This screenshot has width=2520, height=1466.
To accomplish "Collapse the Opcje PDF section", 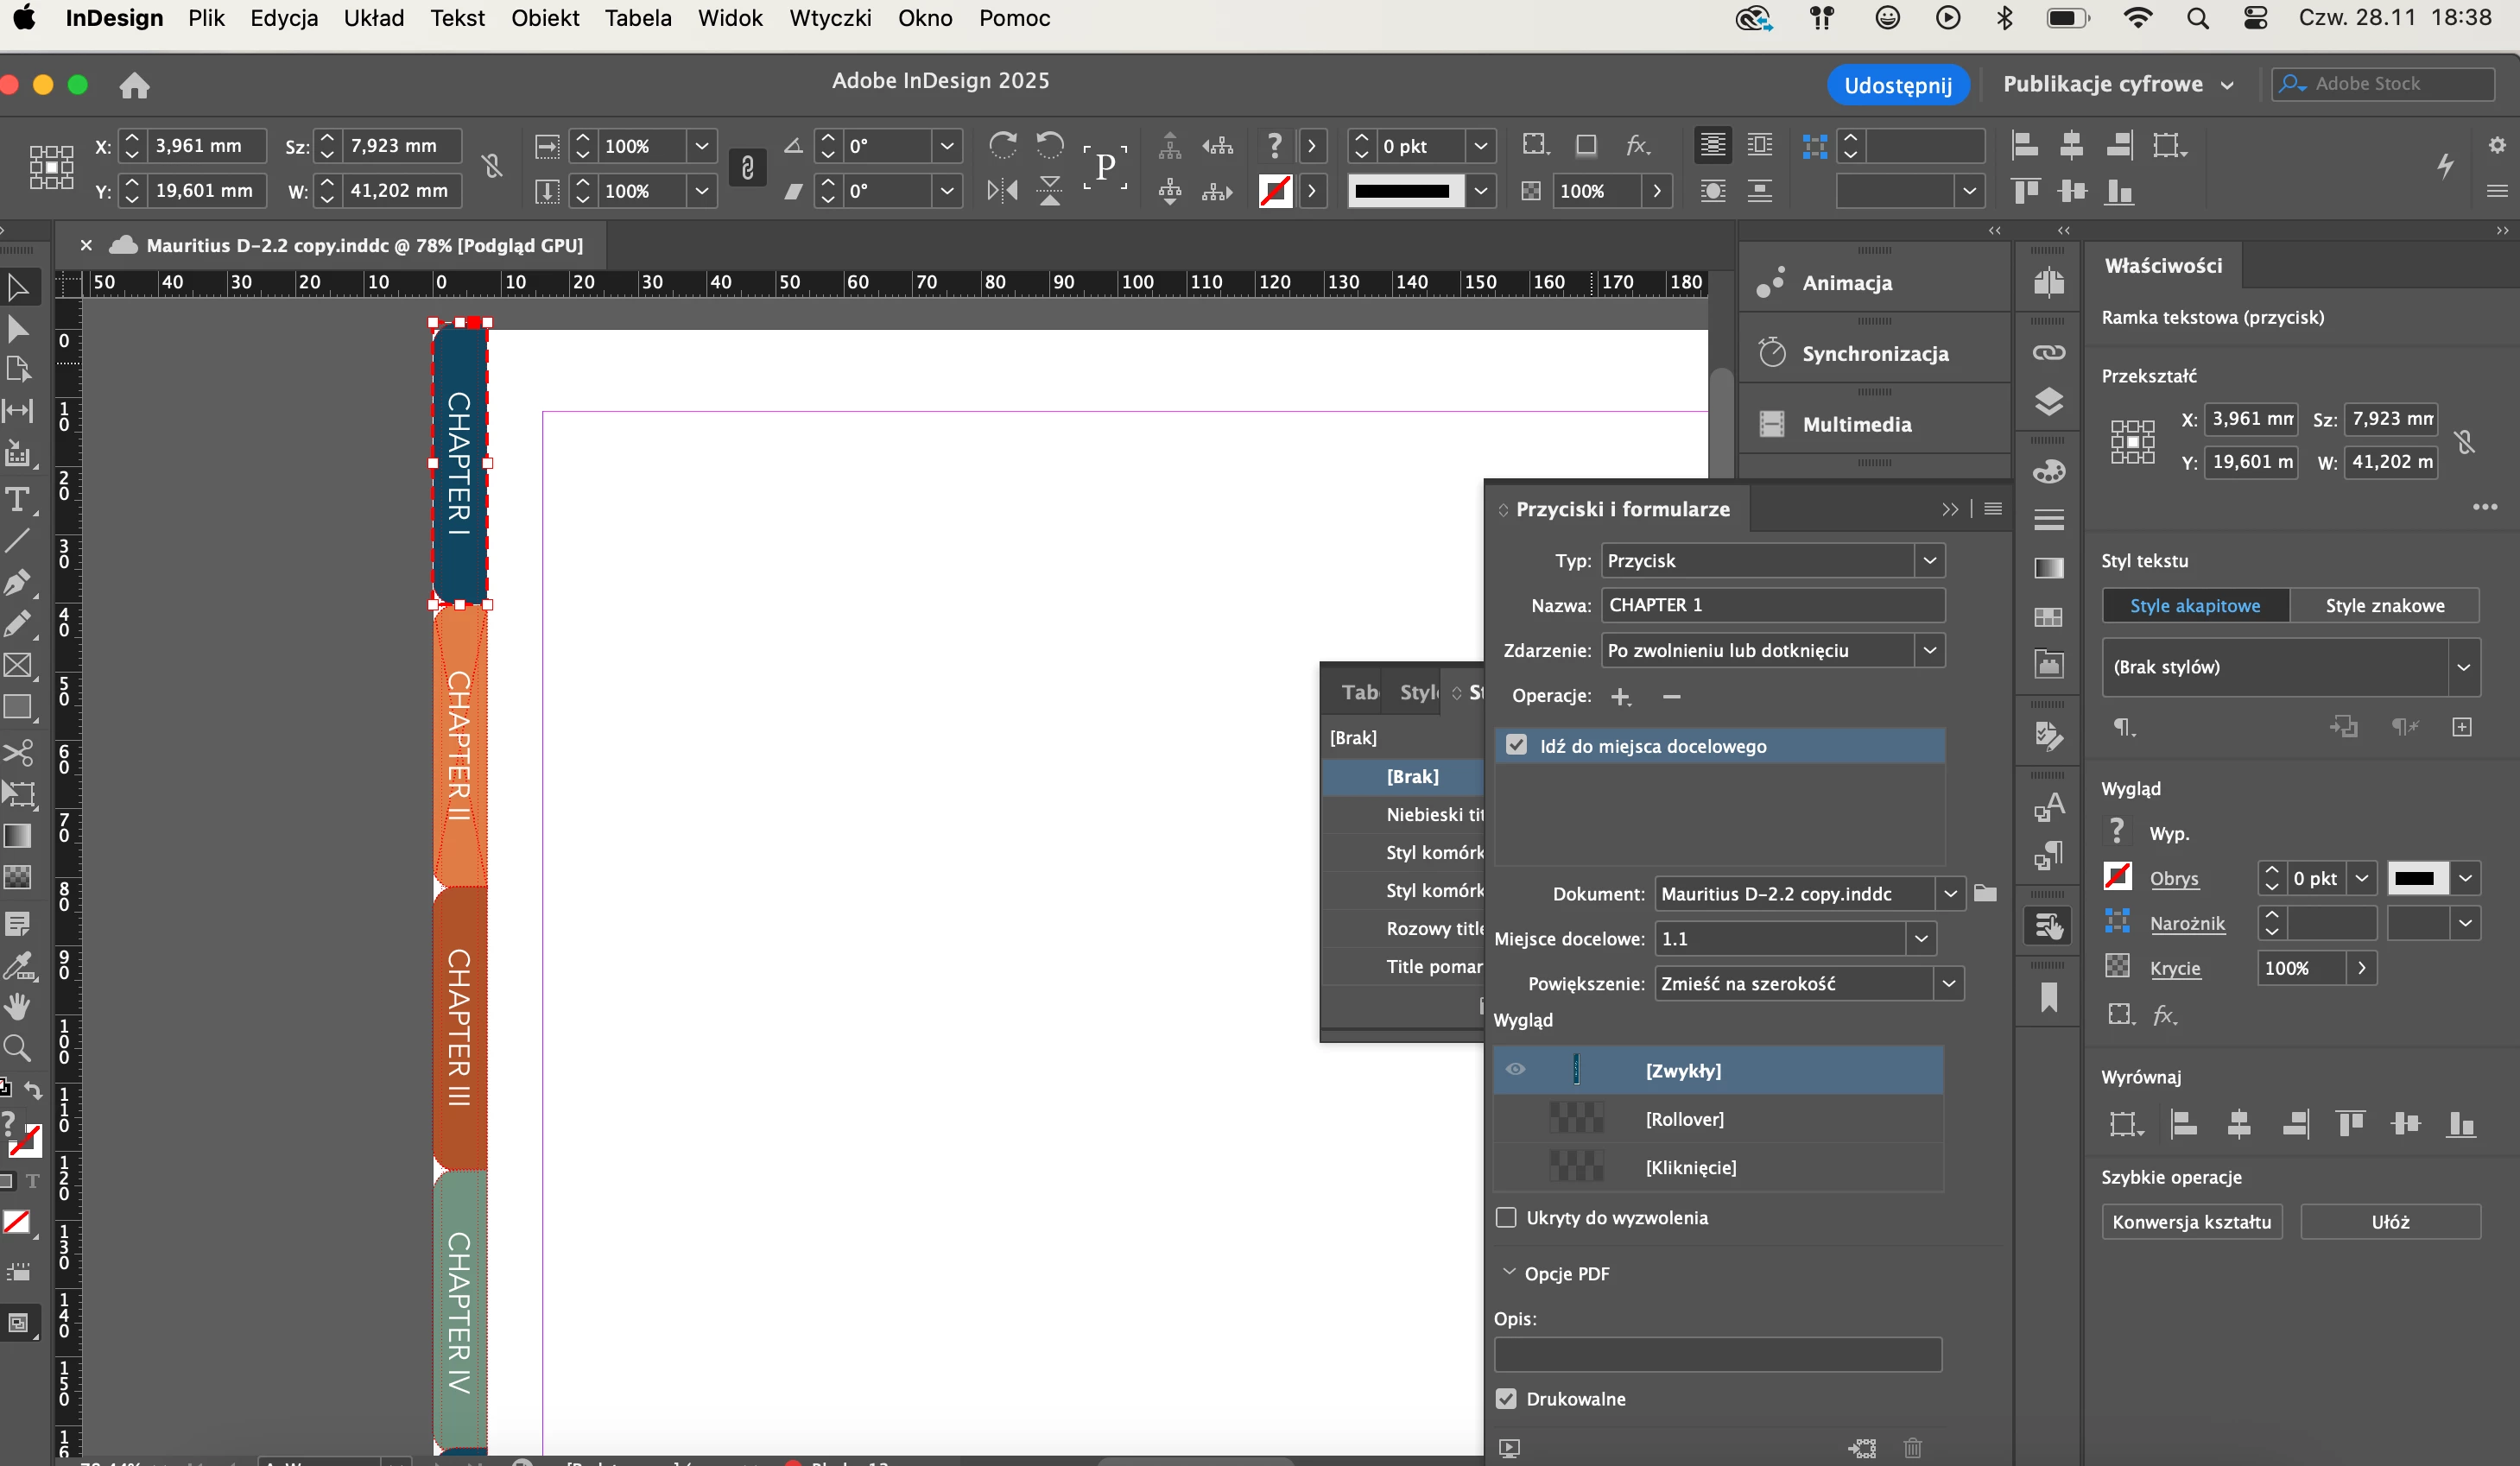I will (1509, 1273).
